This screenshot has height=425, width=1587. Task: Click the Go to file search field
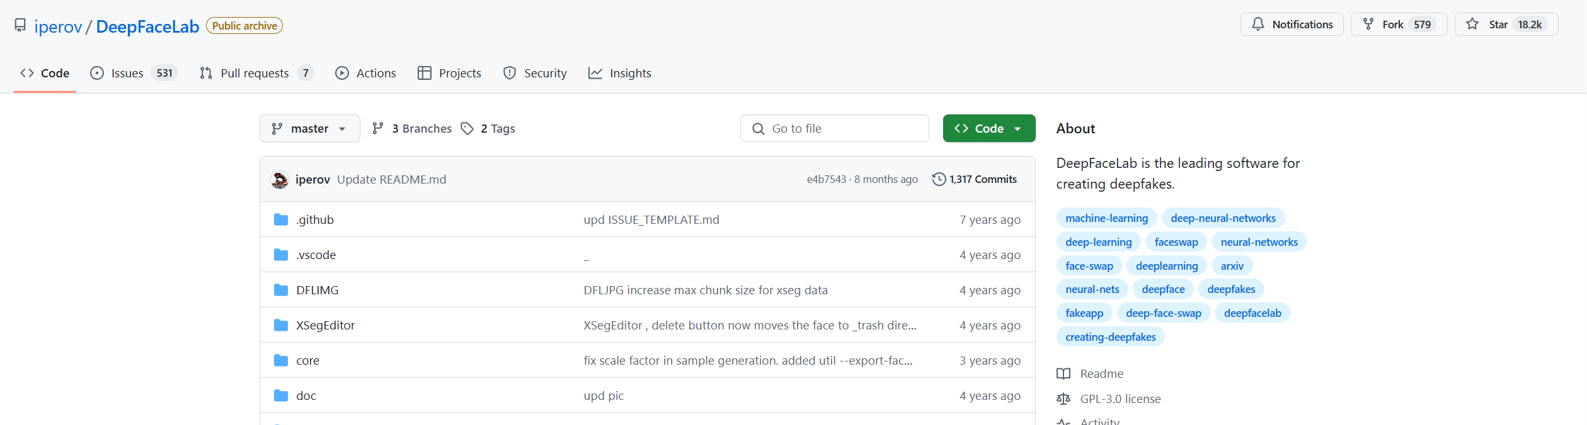coord(834,129)
